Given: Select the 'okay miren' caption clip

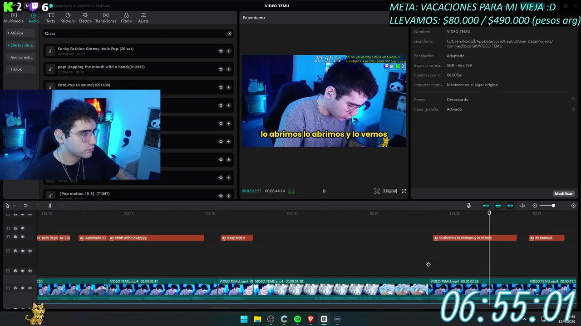Looking at the screenshot, I should tap(236, 238).
